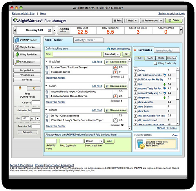This screenshot has height=191, width=196.
Task: Click the Favourites list scrollbar up arrow
Action: pyautogui.click(x=178, y=69)
